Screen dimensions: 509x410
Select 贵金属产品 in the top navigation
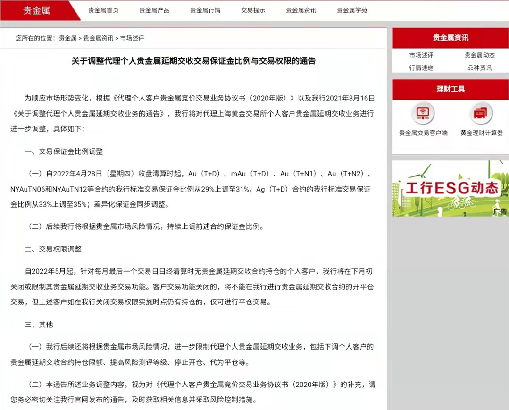[x=154, y=10]
